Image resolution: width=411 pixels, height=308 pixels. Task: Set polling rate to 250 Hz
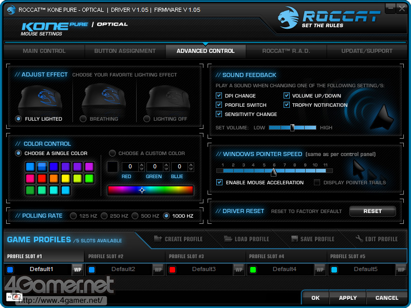tap(104, 216)
